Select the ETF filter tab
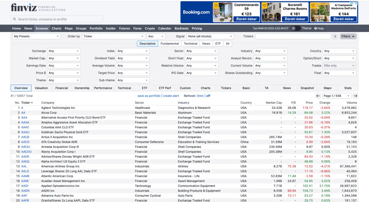Image resolution: width=369 pixels, height=202 pixels. tap(218, 44)
